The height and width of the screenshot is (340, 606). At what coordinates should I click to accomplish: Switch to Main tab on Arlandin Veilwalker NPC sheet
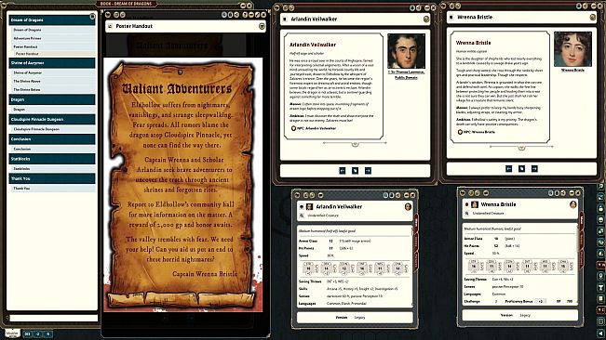pos(416,222)
